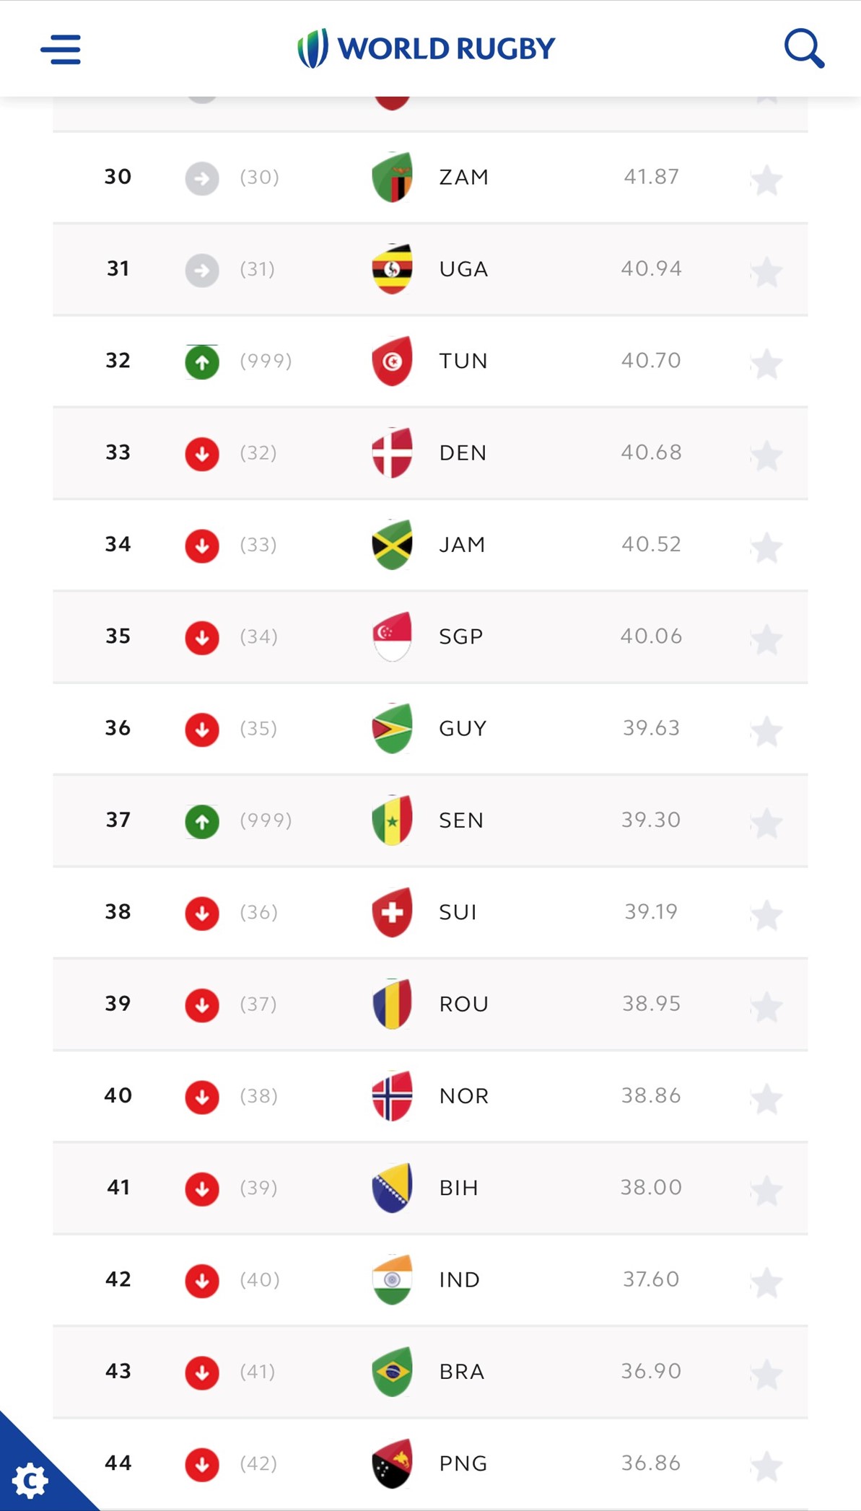Click the World Rugby logo
861x1511 pixels.
coord(427,48)
